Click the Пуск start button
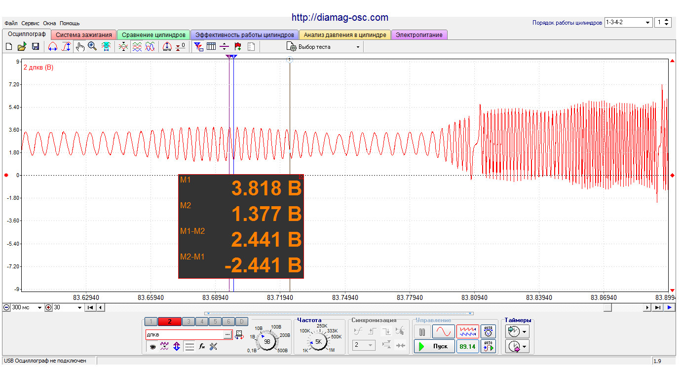Image resolution: width=682 pixels, height=367 pixels. click(x=434, y=346)
